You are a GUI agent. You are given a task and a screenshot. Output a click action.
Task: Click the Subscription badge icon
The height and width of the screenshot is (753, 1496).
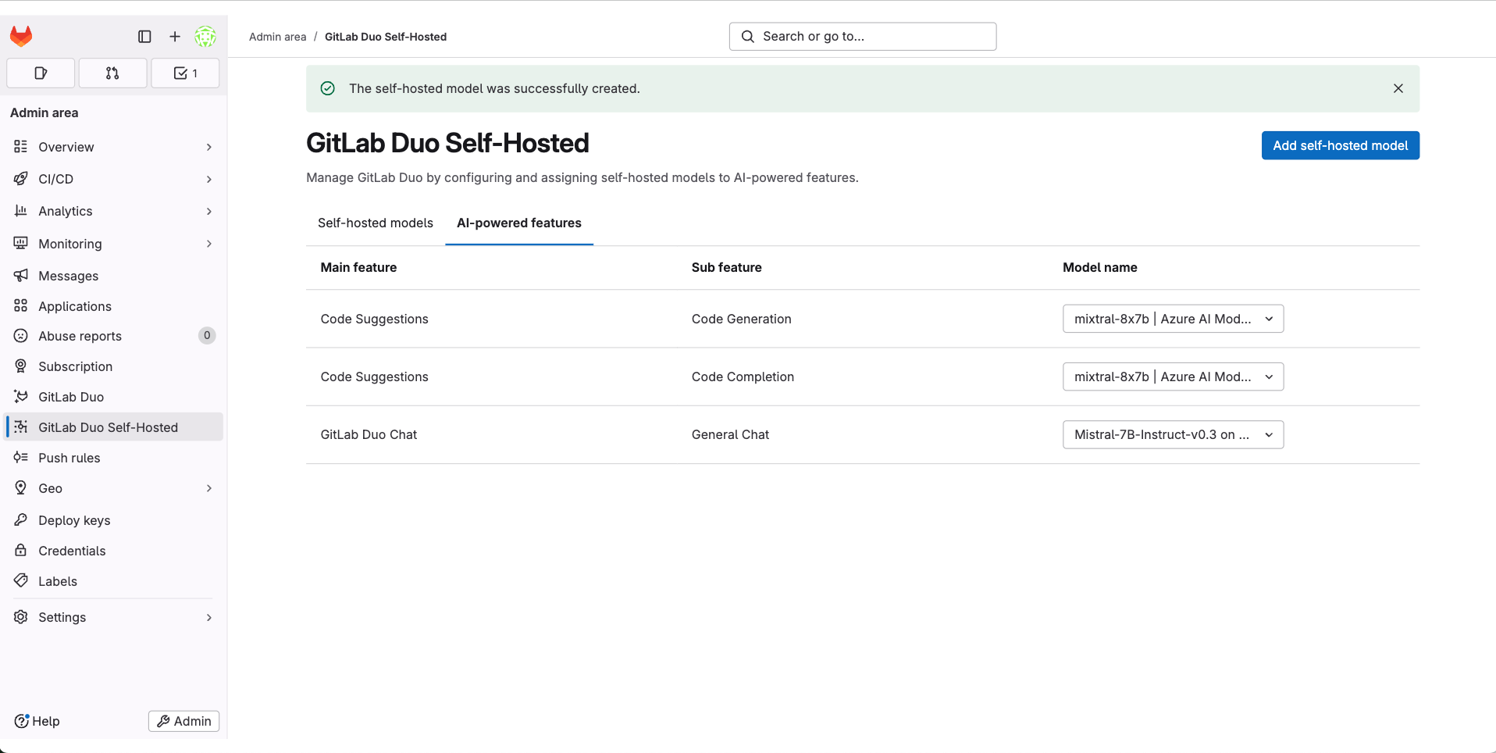pyautogui.click(x=21, y=366)
